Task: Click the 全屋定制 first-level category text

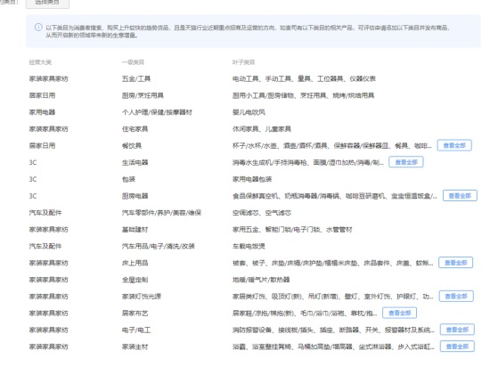Action: point(135,280)
